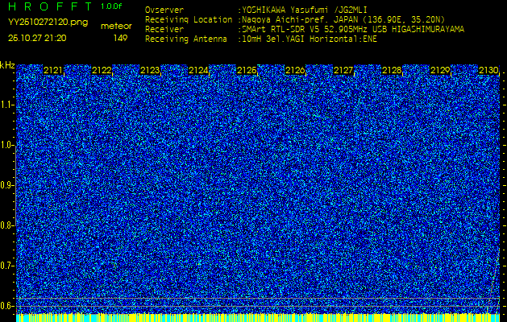The width and height of the screenshot is (507, 322).
Task: Click the date stamp 25.10.27 21:20
Action: 37,38
